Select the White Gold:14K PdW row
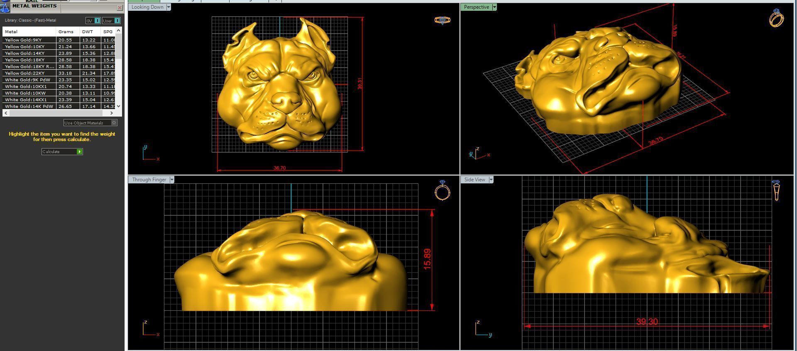Screen dimensions: 797x351 59,106
